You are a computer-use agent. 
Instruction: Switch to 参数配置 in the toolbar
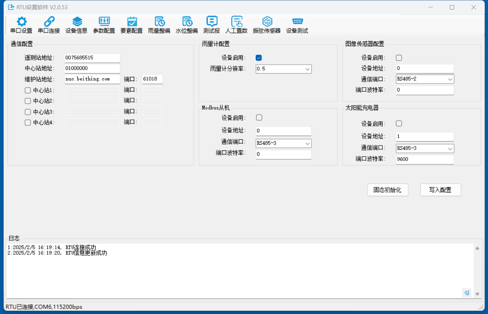point(104,22)
